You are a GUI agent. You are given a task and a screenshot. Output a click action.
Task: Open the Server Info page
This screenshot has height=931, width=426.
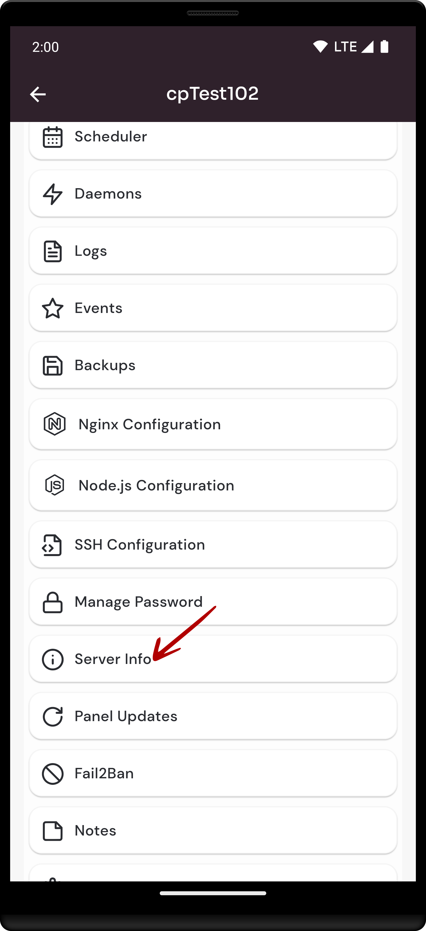point(213,659)
